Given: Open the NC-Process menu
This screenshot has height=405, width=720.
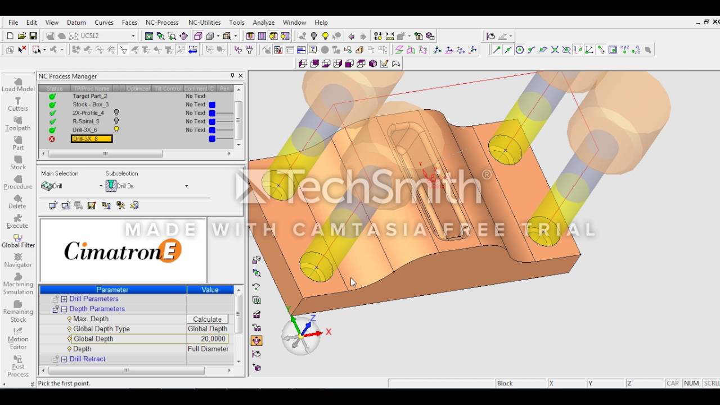Looking at the screenshot, I should click(162, 22).
